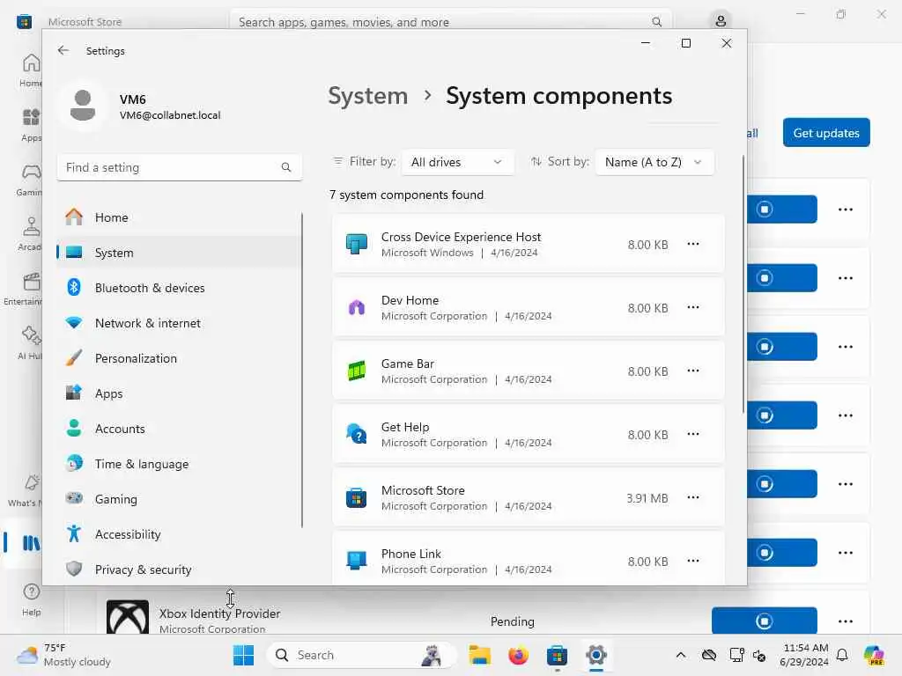Open Personalization settings

coord(178,358)
